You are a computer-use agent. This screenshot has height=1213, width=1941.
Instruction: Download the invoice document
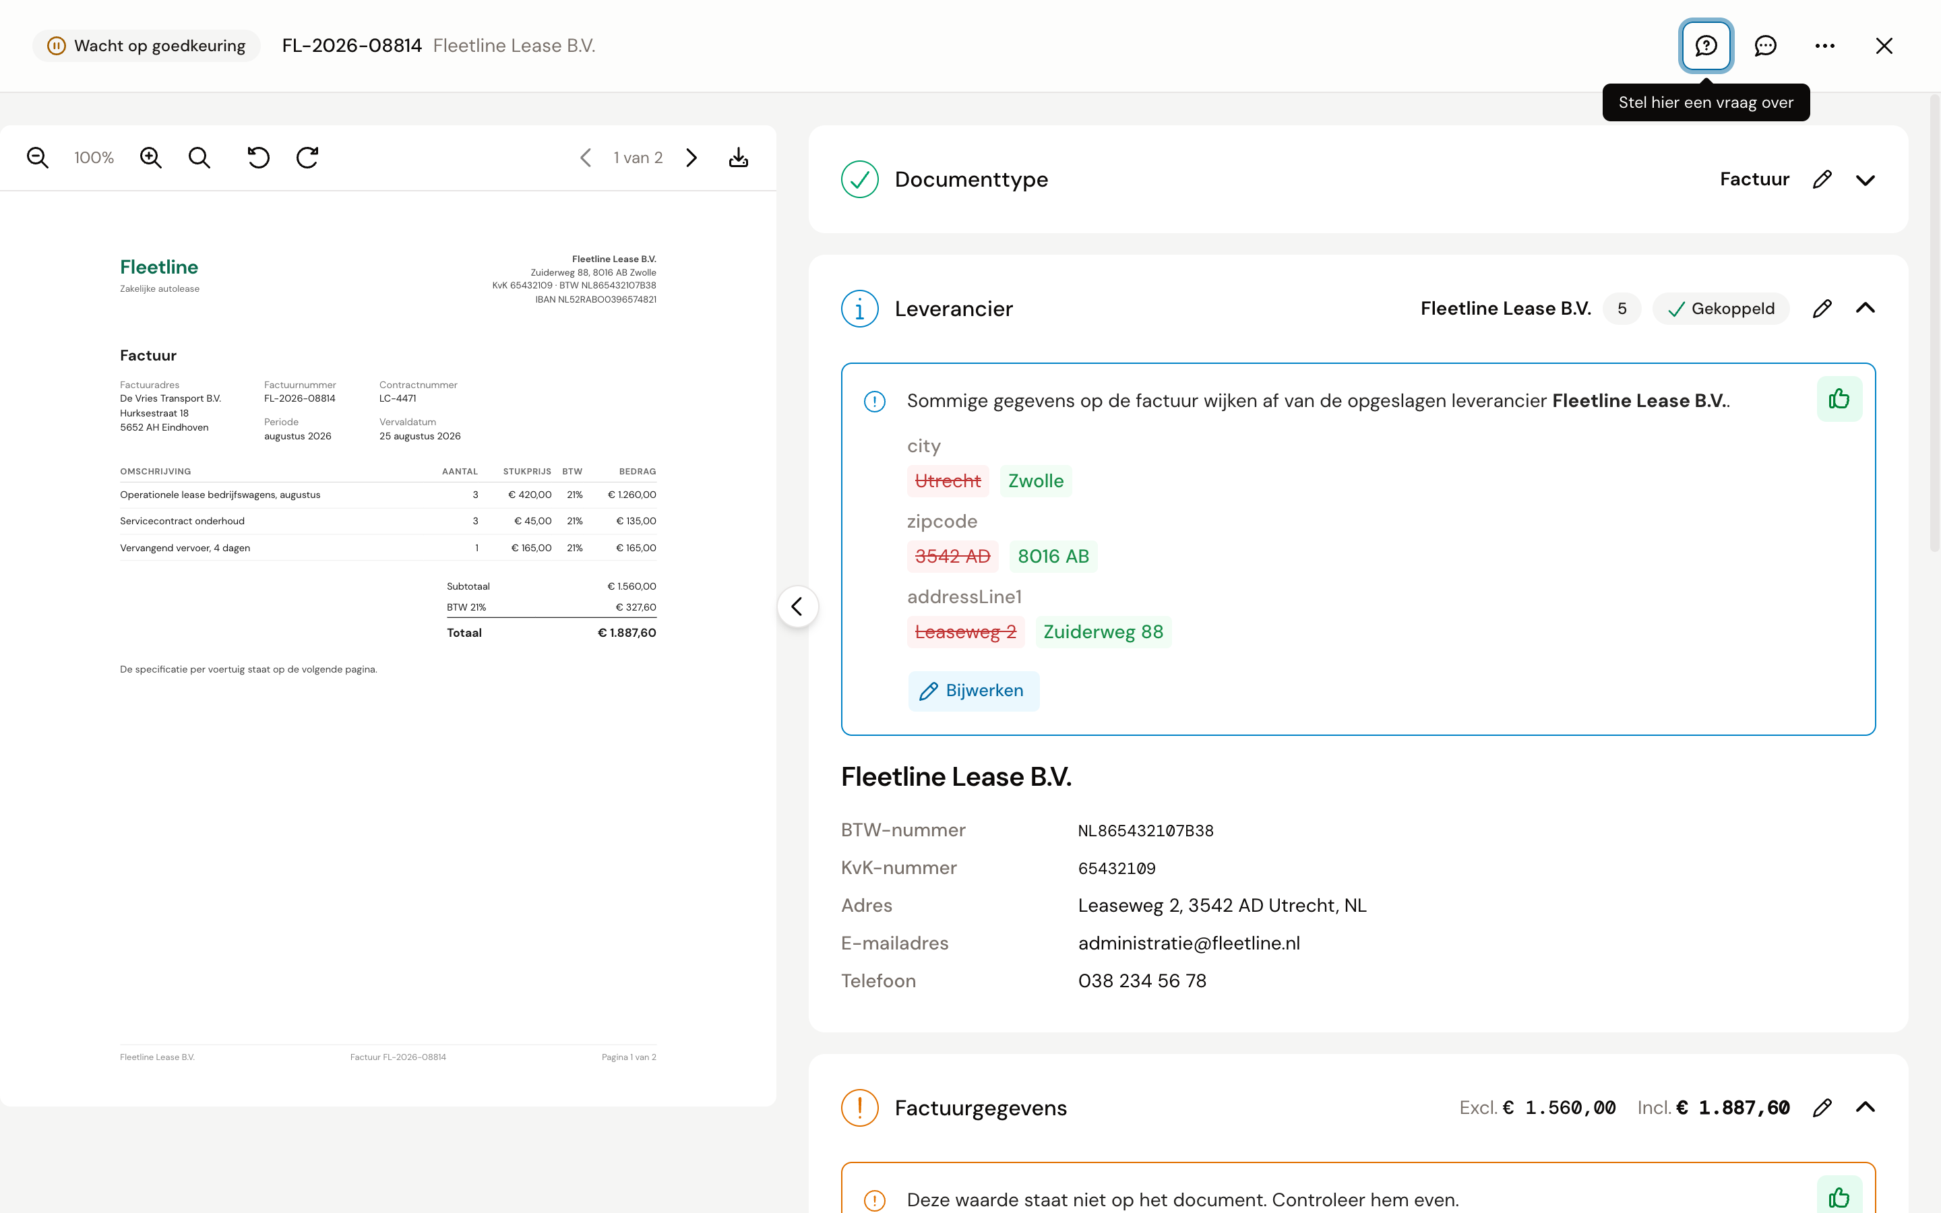[x=739, y=158]
